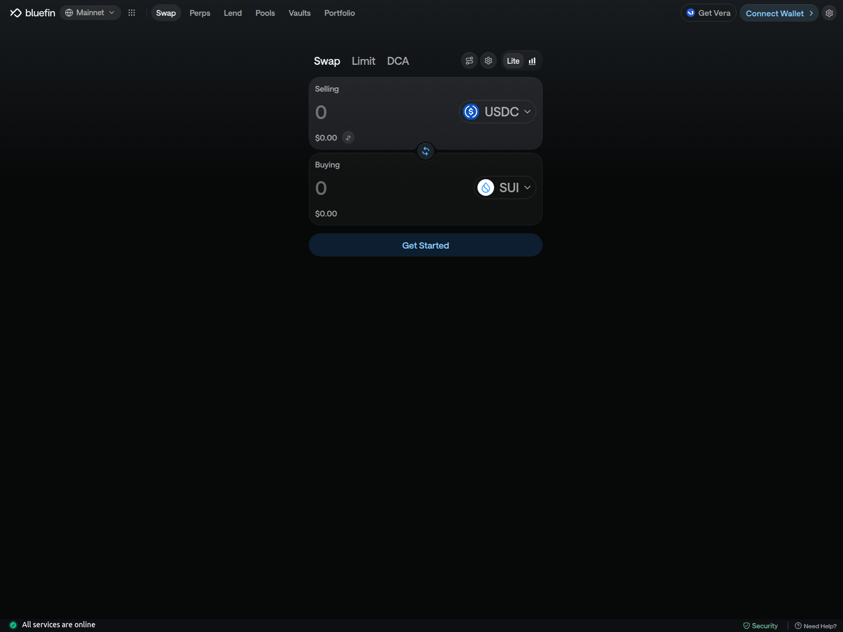Click the Get Vera button
Viewport: 843px width, 632px height.
point(709,13)
